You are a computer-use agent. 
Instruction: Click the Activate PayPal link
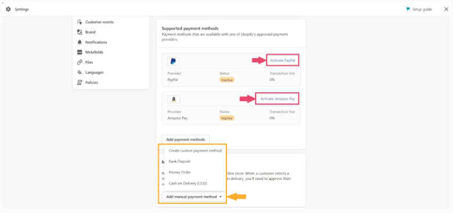click(283, 60)
